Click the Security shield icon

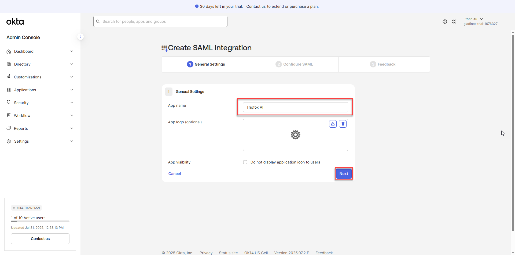(9, 102)
